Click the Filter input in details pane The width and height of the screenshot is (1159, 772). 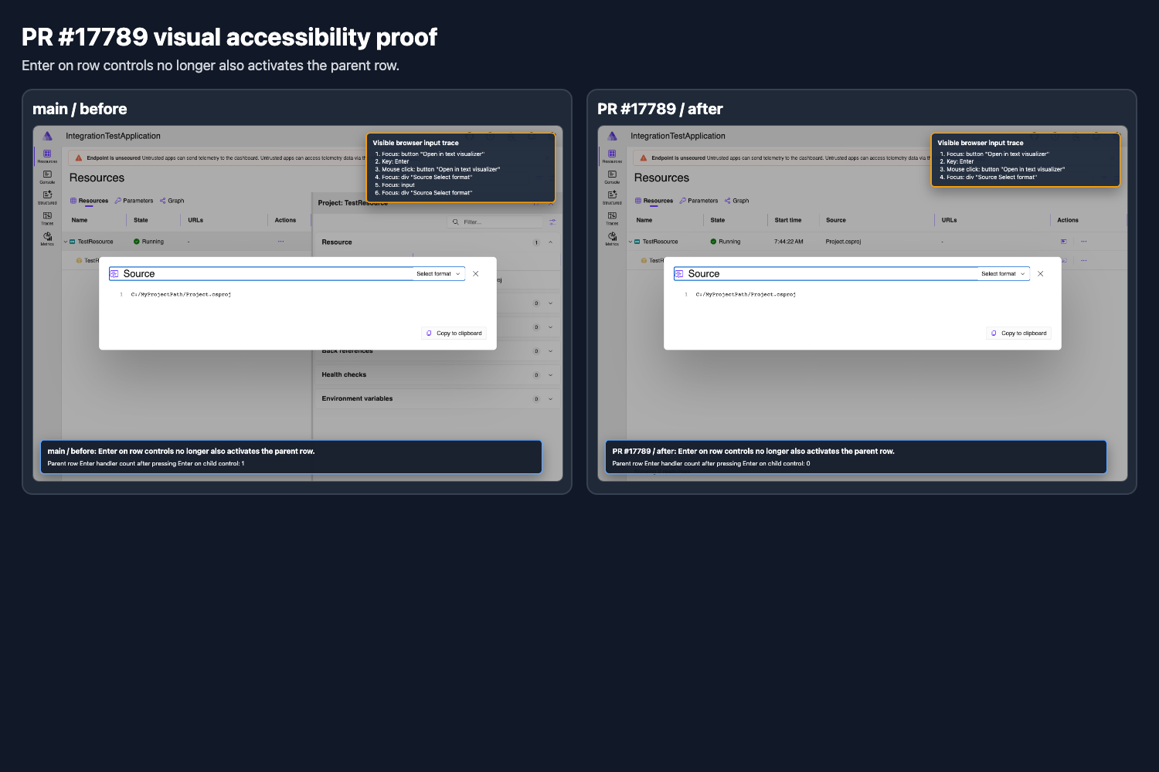495,222
